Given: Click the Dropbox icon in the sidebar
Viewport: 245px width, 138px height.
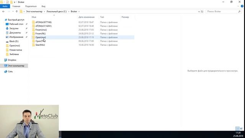Looking at the screenshot, I should (x=6, y=60).
